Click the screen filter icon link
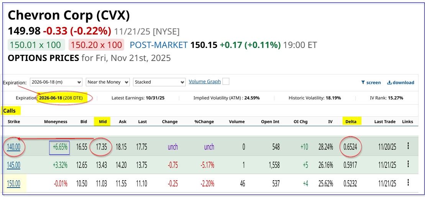Screen dimensions: 425x201 [371, 82]
